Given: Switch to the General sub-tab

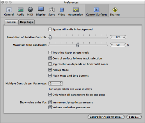Looking at the screenshot, I should 12,22.
